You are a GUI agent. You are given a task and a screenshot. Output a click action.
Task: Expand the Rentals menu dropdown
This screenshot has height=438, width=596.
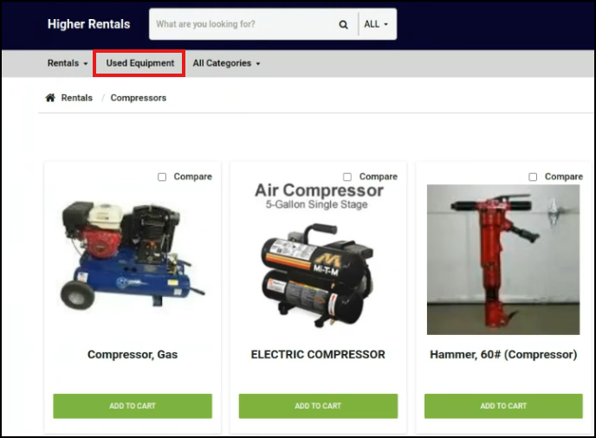tap(68, 63)
